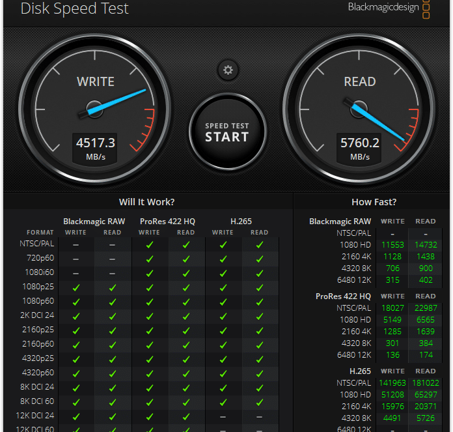453x432 pixels.
Task: Click ProRes 422 HQ read checkmark for 720p60
Action: (x=186, y=259)
